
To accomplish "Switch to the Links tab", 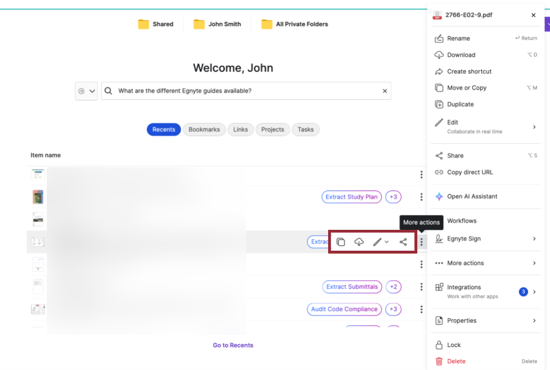I will click(241, 129).
